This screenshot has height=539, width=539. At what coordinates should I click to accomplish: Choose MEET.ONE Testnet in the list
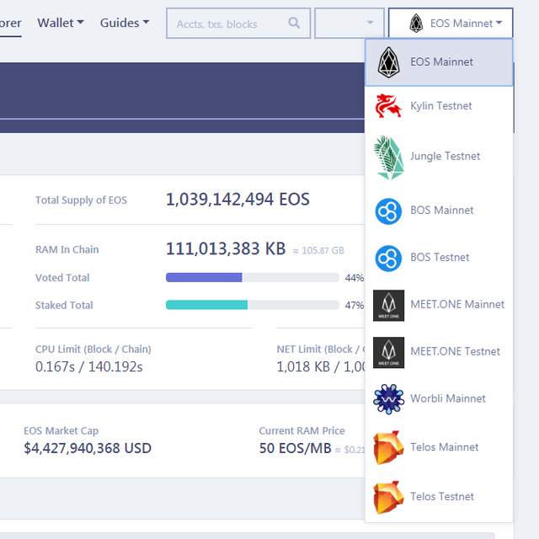(439, 352)
